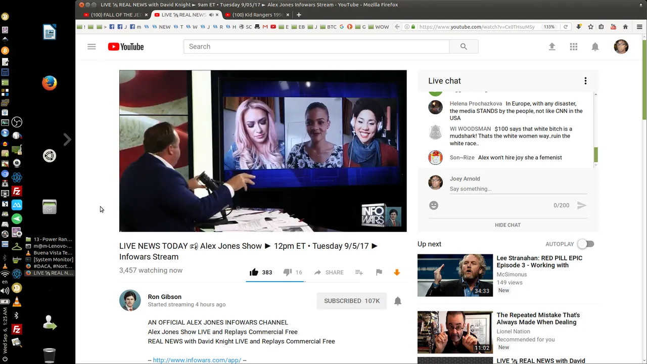Click the video player area
Image resolution: width=647 pixels, height=364 pixels.
pyautogui.click(x=263, y=151)
